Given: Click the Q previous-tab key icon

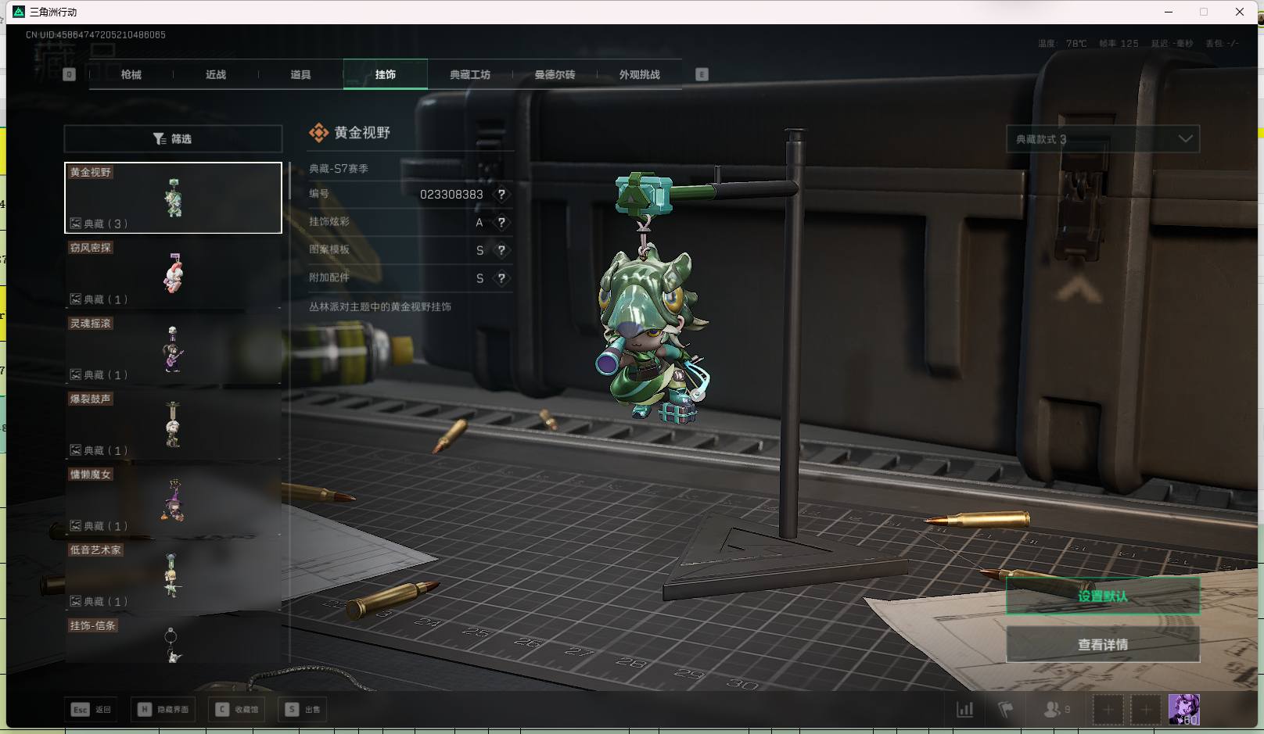Looking at the screenshot, I should tap(69, 74).
